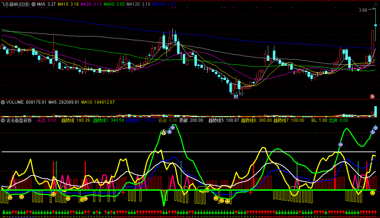Select the MA120: 3.10 label

(x=138, y=4)
